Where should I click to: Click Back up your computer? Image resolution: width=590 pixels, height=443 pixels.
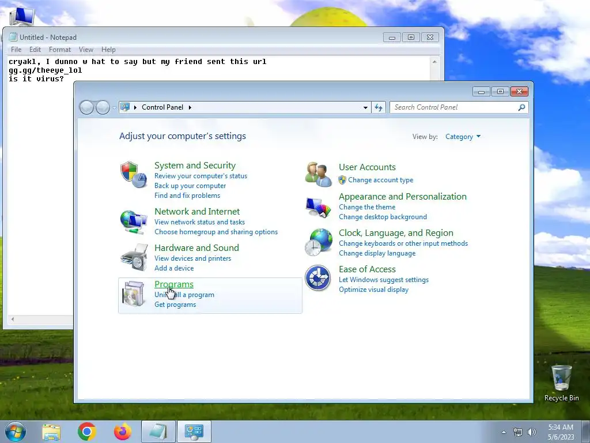click(x=190, y=186)
